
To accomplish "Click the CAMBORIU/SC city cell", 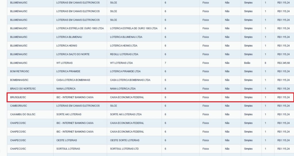I will (x=19, y=106).
